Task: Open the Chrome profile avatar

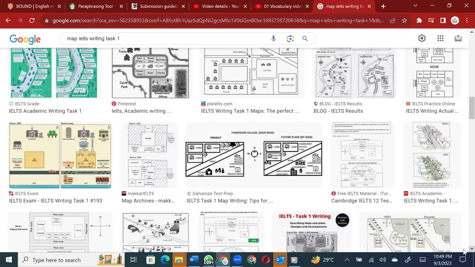Action: pos(455,21)
